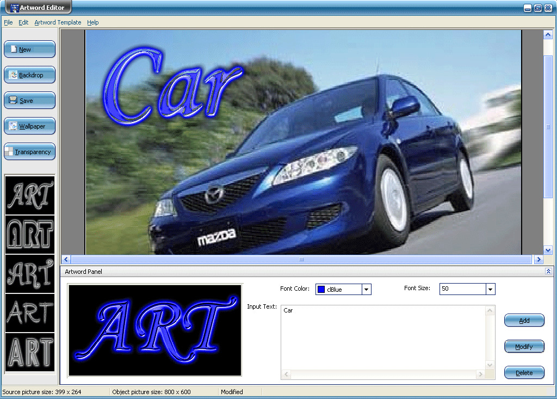557x399 pixels.
Task: Save the artwork with the Save button
Action: pos(29,100)
